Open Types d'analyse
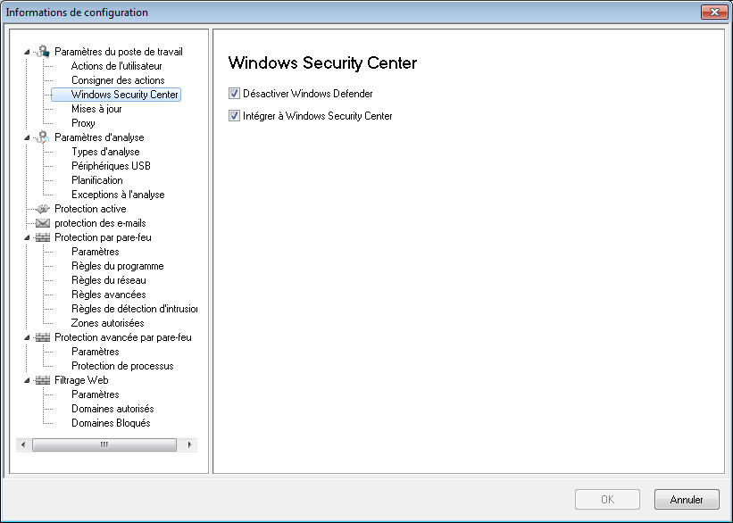This screenshot has height=523, width=733. (x=105, y=152)
